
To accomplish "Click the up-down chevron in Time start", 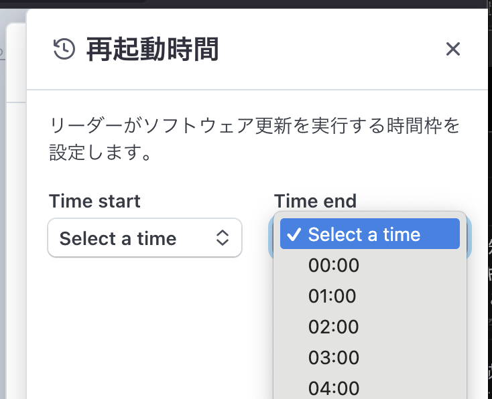I will click(x=223, y=238).
